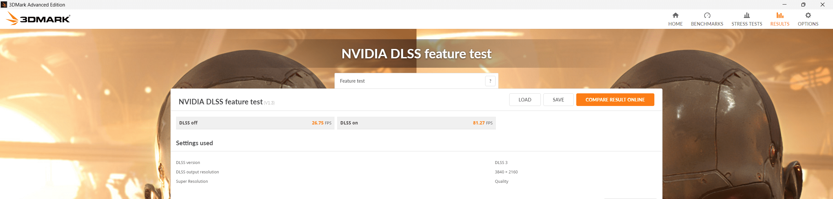Click the NVIDIA DLSS feature test banner title
This screenshot has width=833, height=199.
416,54
